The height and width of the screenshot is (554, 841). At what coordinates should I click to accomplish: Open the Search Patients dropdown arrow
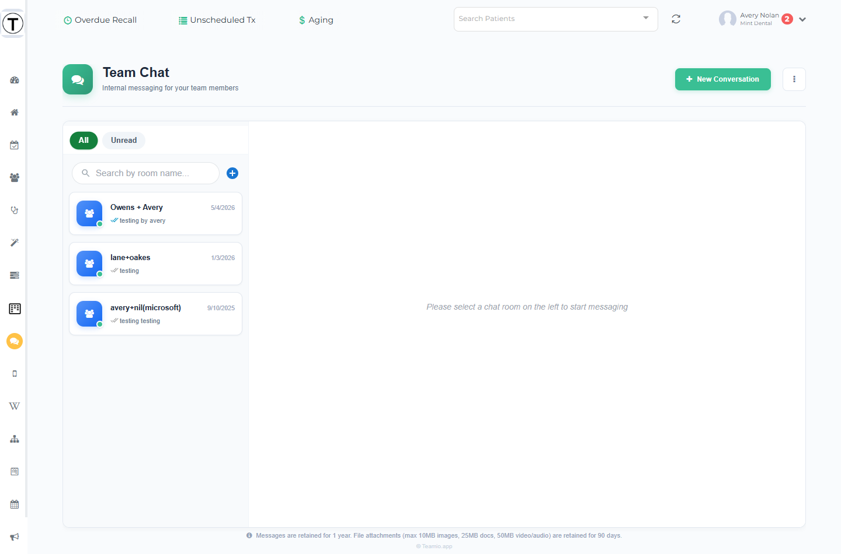pos(646,18)
